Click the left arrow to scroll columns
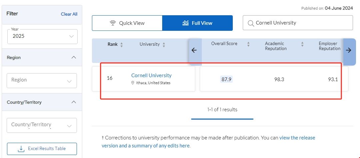The width and height of the screenshot is (360, 158). coord(194,50)
